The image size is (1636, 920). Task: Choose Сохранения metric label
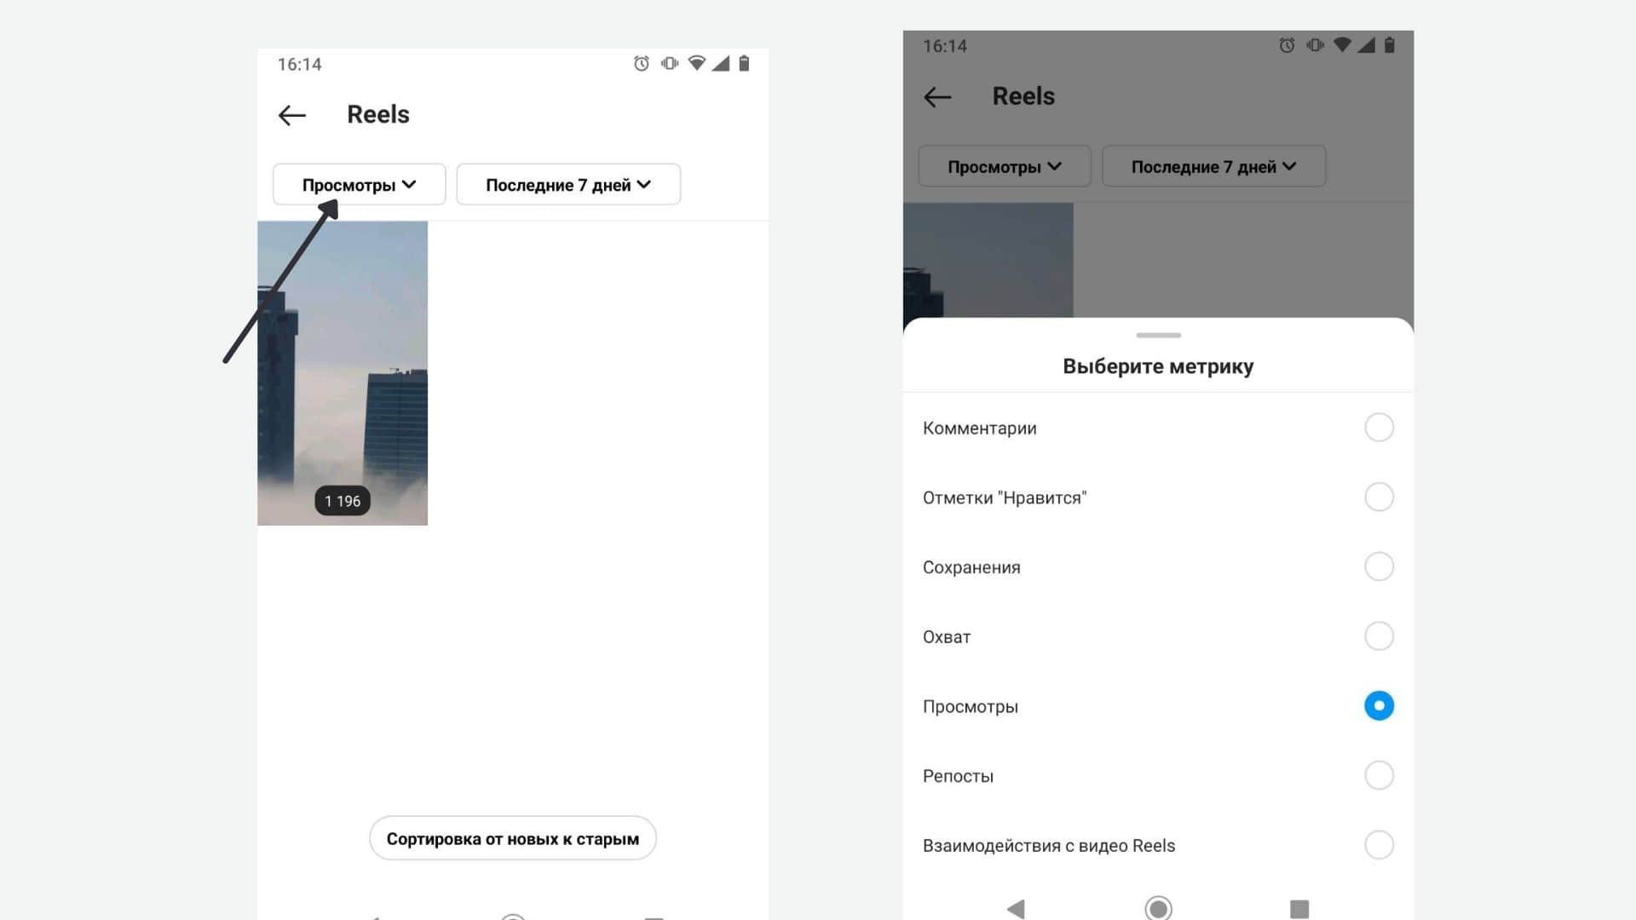click(x=971, y=567)
